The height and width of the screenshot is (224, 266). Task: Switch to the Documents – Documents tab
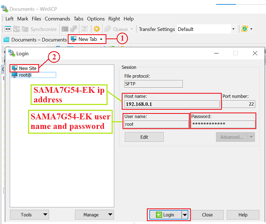point(35,39)
